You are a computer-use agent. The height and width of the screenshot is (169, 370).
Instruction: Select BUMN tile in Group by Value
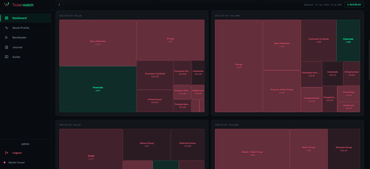[91, 149]
